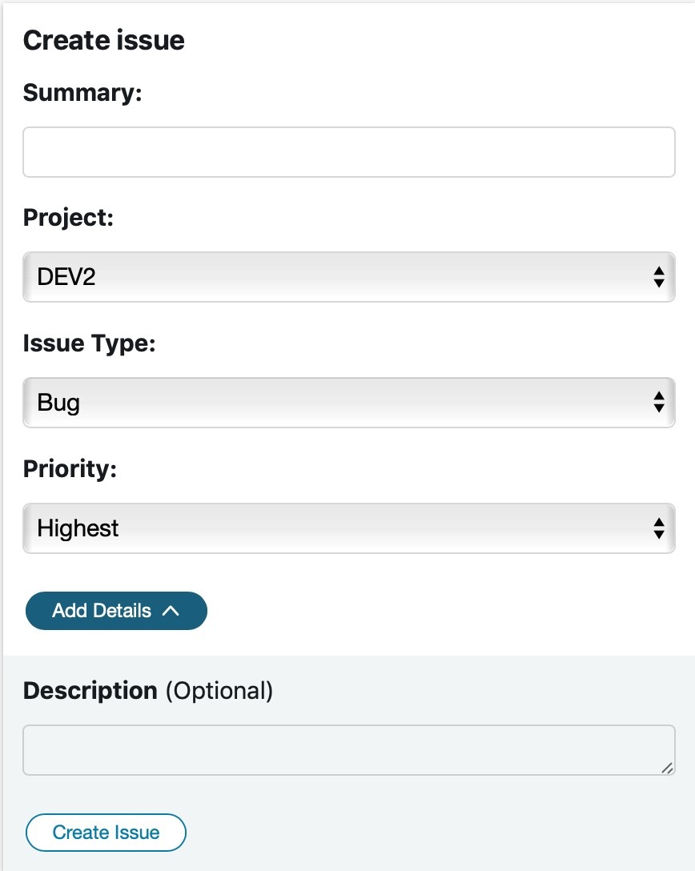
Task: Click the Summary text input field
Action: pos(348,152)
